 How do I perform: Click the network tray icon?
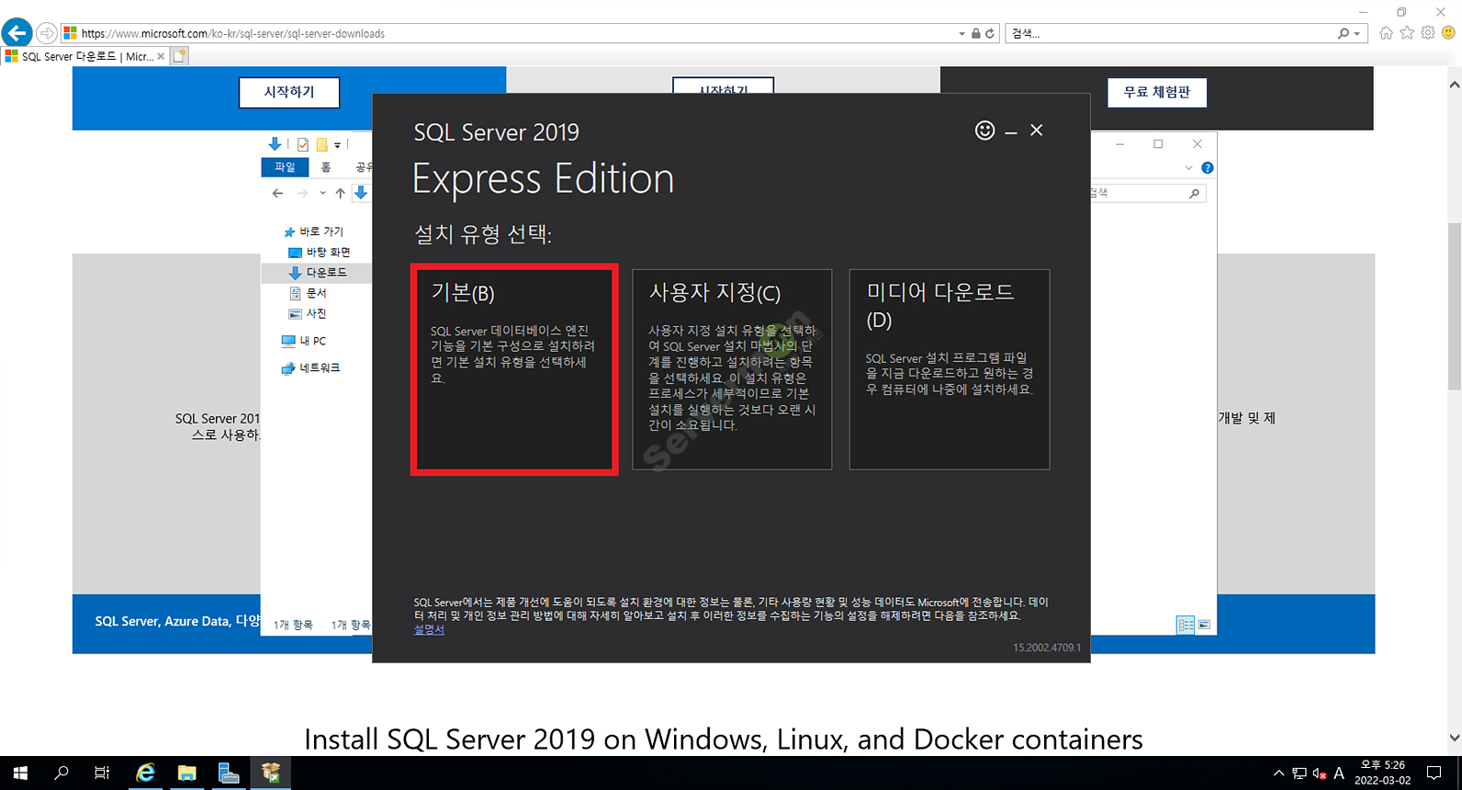1299,773
